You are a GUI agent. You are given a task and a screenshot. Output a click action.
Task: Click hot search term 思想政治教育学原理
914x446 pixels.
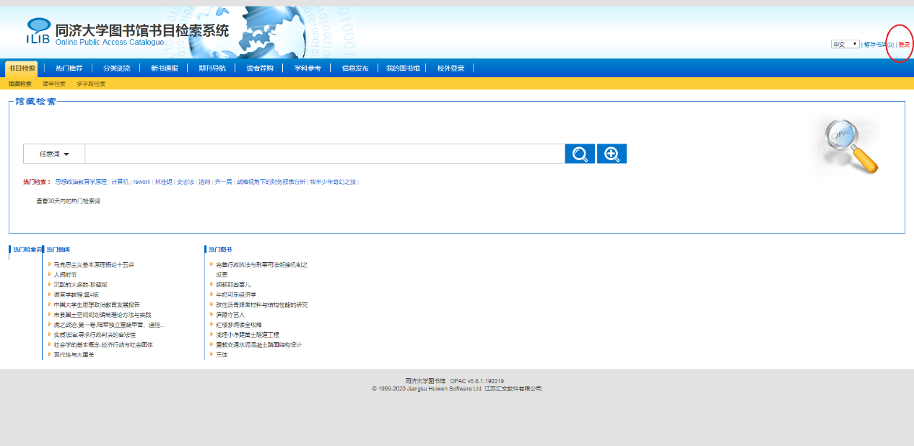tap(81, 182)
